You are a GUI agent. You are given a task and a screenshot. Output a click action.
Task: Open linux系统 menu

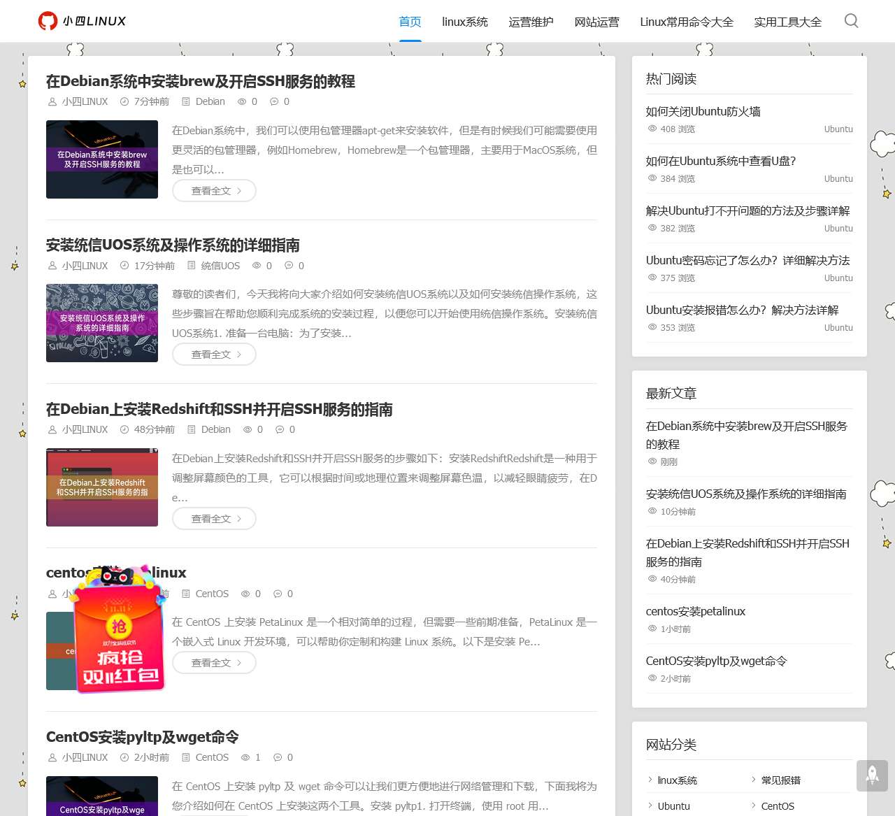pos(465,22)
